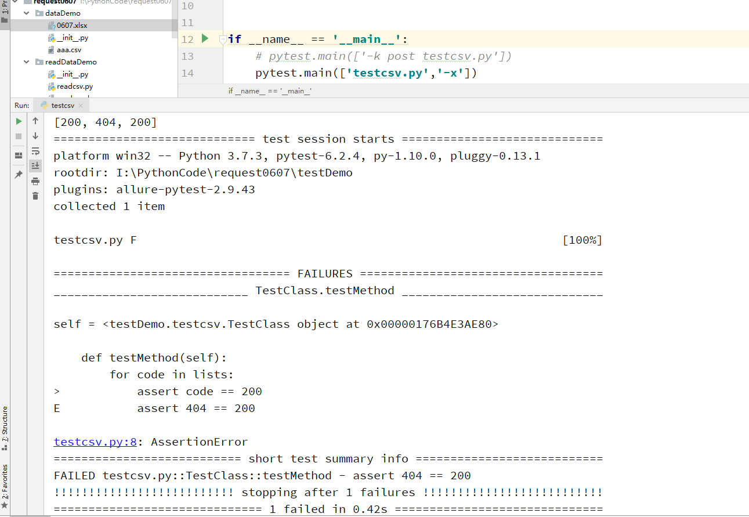Click the "self = <testDemo.testcsv.TestClass object" line
This screenshot has width=749, height=517.
276,324
